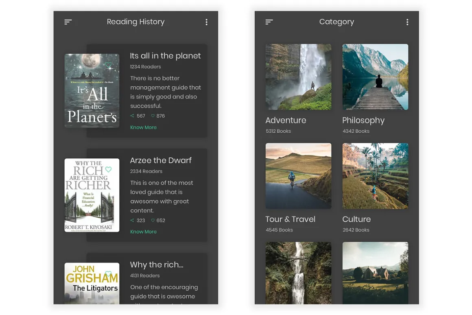Toggle heart on The Litigators cover

coord(108,273)
